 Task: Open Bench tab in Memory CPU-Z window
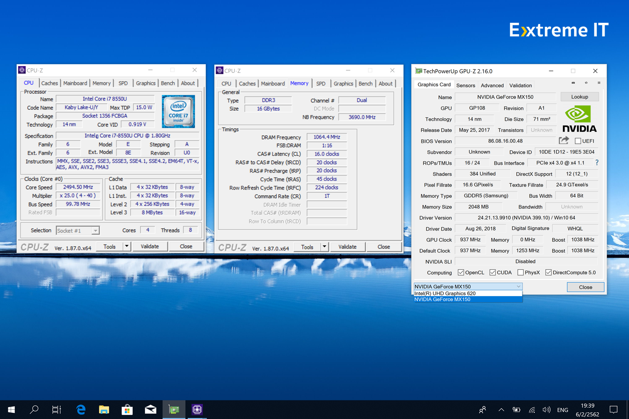pos(366,84)
